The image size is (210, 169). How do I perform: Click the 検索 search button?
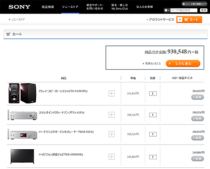pyautogui.click(x=204, y=10)
